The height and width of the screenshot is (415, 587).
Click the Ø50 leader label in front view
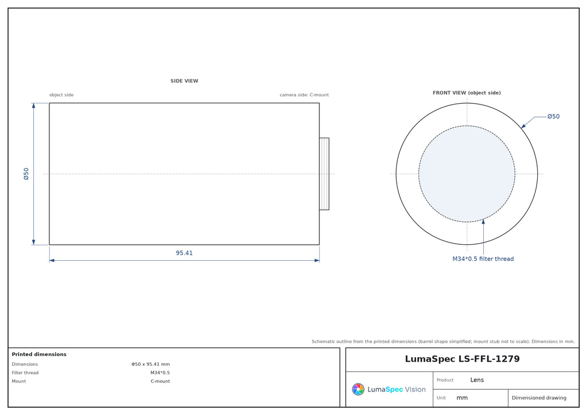pos(553,116)
